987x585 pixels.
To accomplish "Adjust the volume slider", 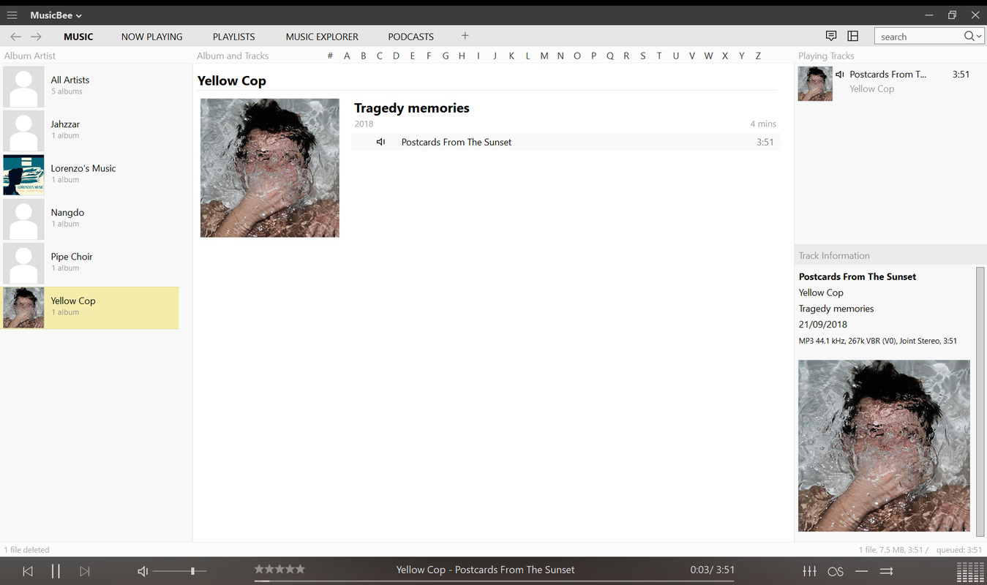I will (x=180, y=571).
